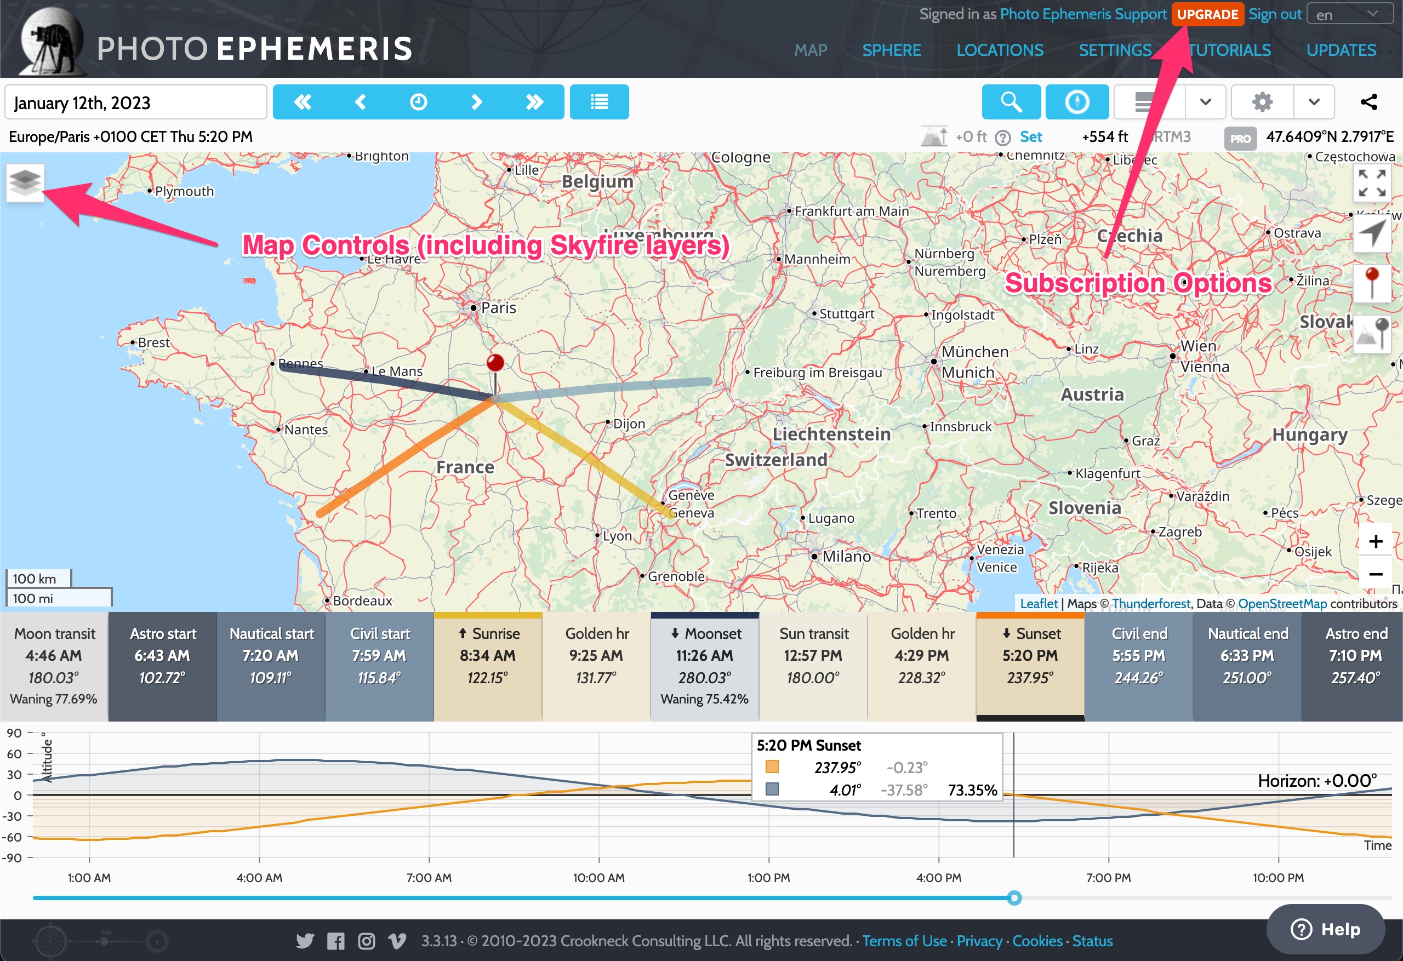Open the gear settings button
This screenshot has height=961, width=1403.
click(1262, 102)
